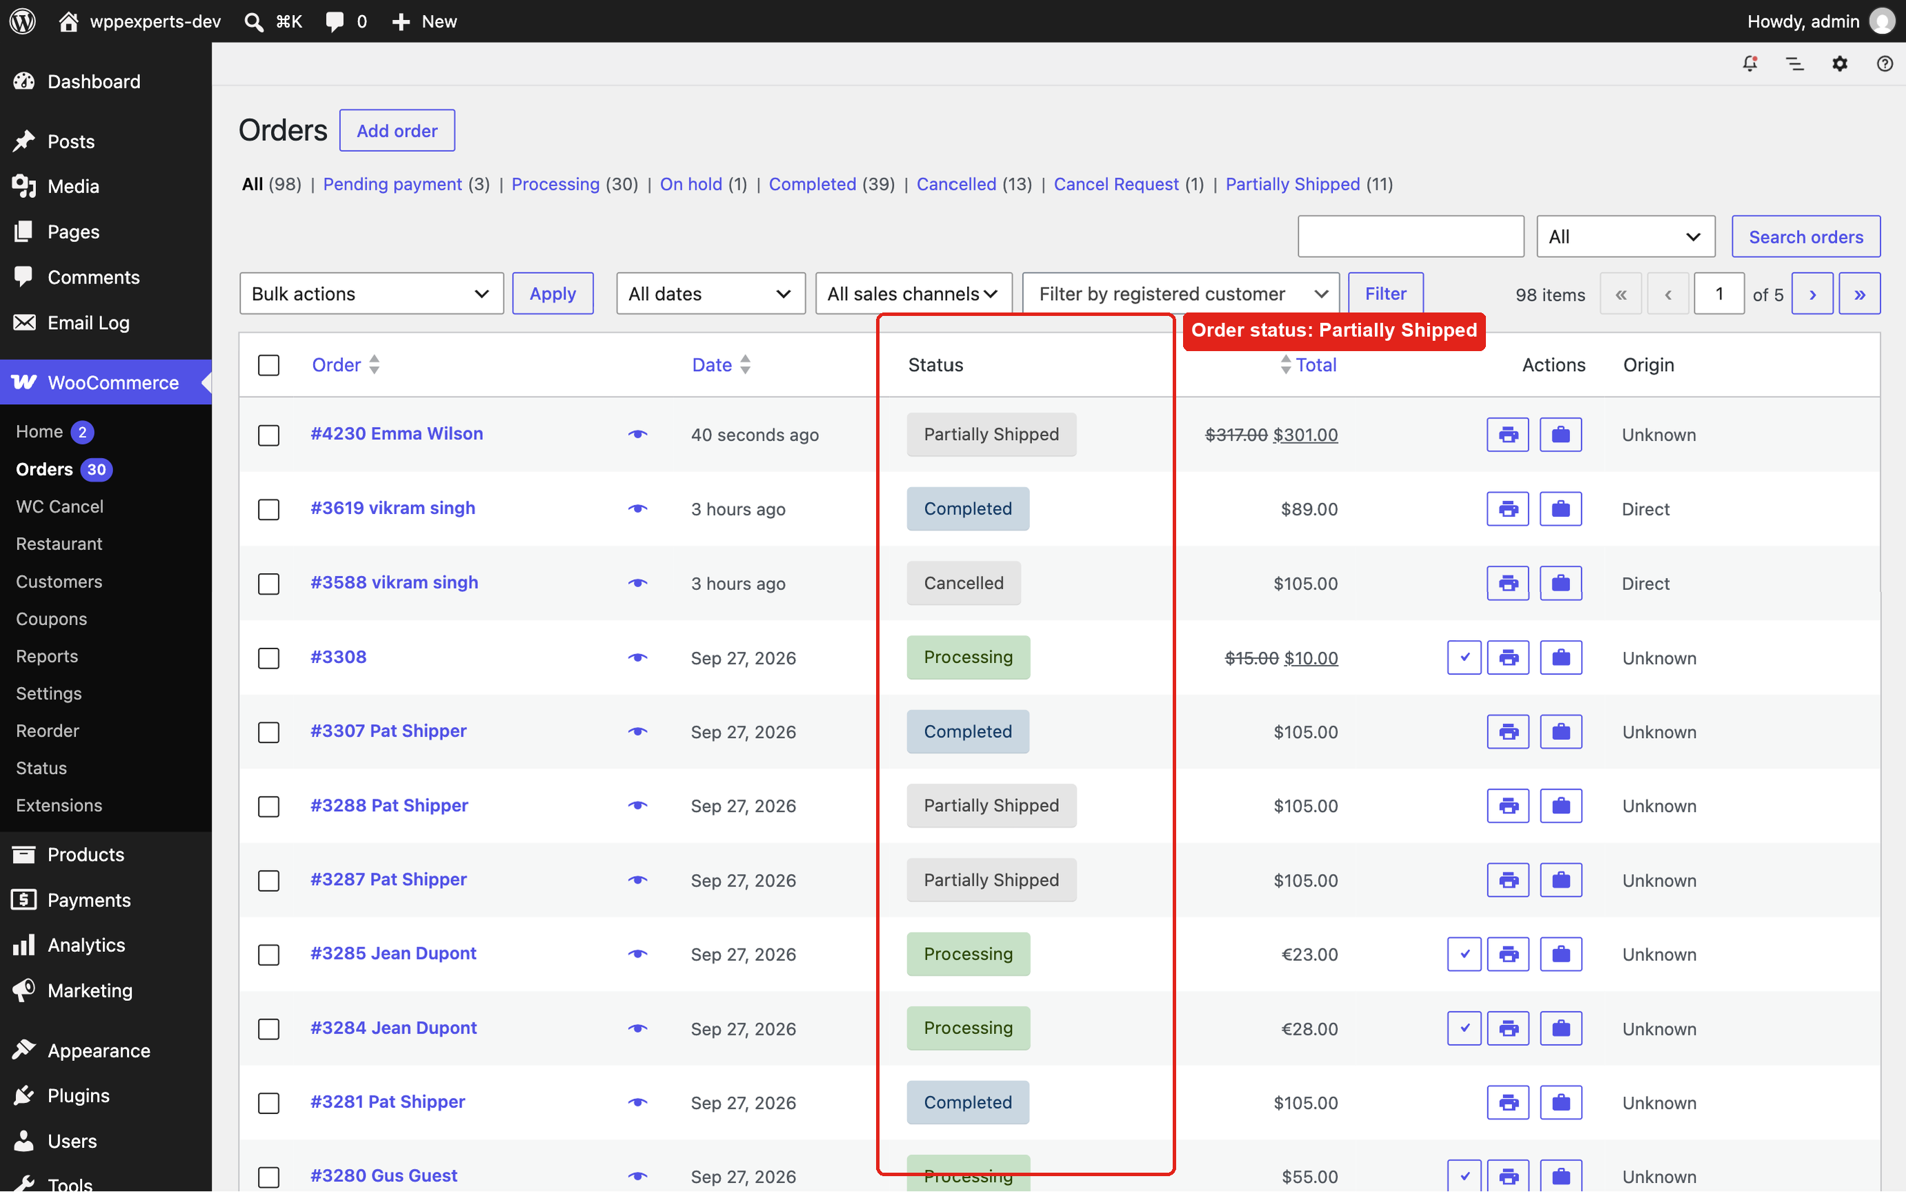Open the WordPress logo menu

pyautogui.click(x=23, y=21)
